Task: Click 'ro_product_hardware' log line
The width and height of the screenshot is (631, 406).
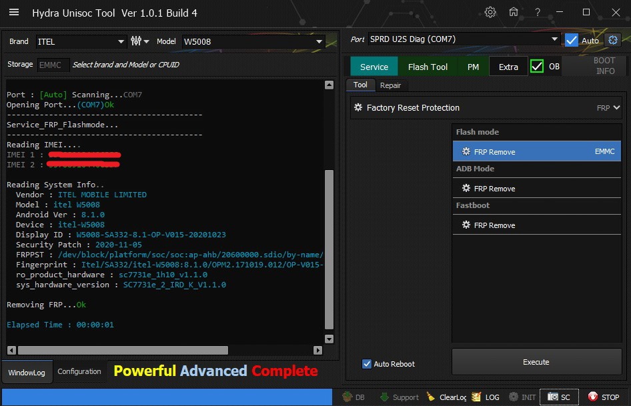Action: 112,275
